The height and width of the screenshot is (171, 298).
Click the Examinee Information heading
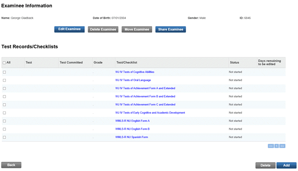(27, 6)
